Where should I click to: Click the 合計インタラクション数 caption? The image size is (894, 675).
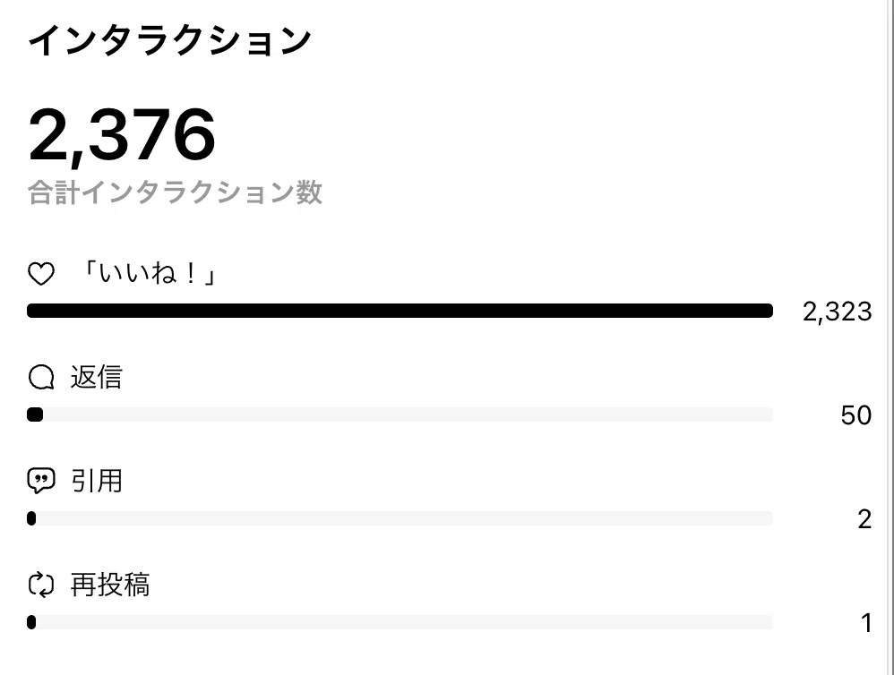pyautogui.click(x=175, y=192)
